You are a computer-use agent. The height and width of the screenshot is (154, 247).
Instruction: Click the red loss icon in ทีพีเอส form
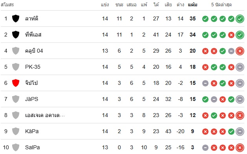coord(231,35)
